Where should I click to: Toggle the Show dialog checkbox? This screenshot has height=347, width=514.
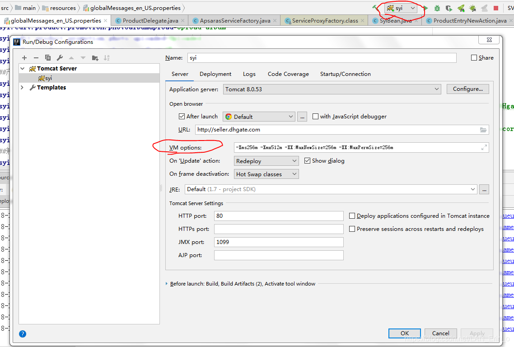(307, 161)
